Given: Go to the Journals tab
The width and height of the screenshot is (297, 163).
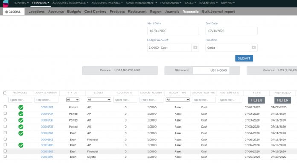Looking at the screenshot, I should click(172, 12).
